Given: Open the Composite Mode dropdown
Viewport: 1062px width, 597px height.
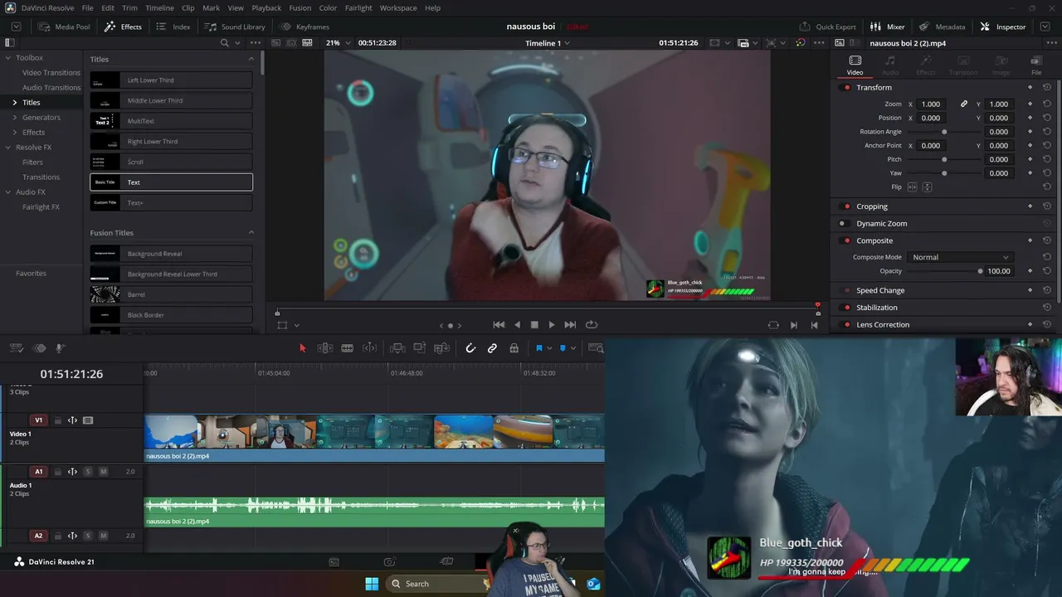Looking at the screenshot, I should [x=960, y=257].
